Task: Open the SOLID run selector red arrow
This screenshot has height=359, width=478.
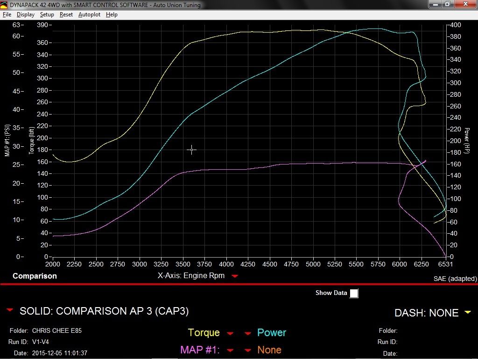Action: pyautogui.click(x=10, y=310)
